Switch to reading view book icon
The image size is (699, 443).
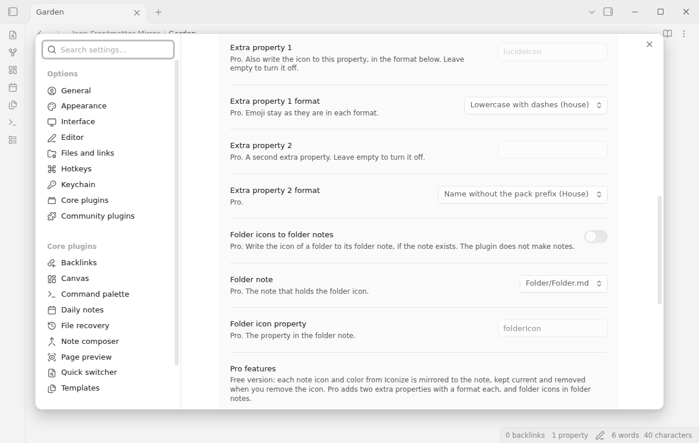(x=668, y=34)
